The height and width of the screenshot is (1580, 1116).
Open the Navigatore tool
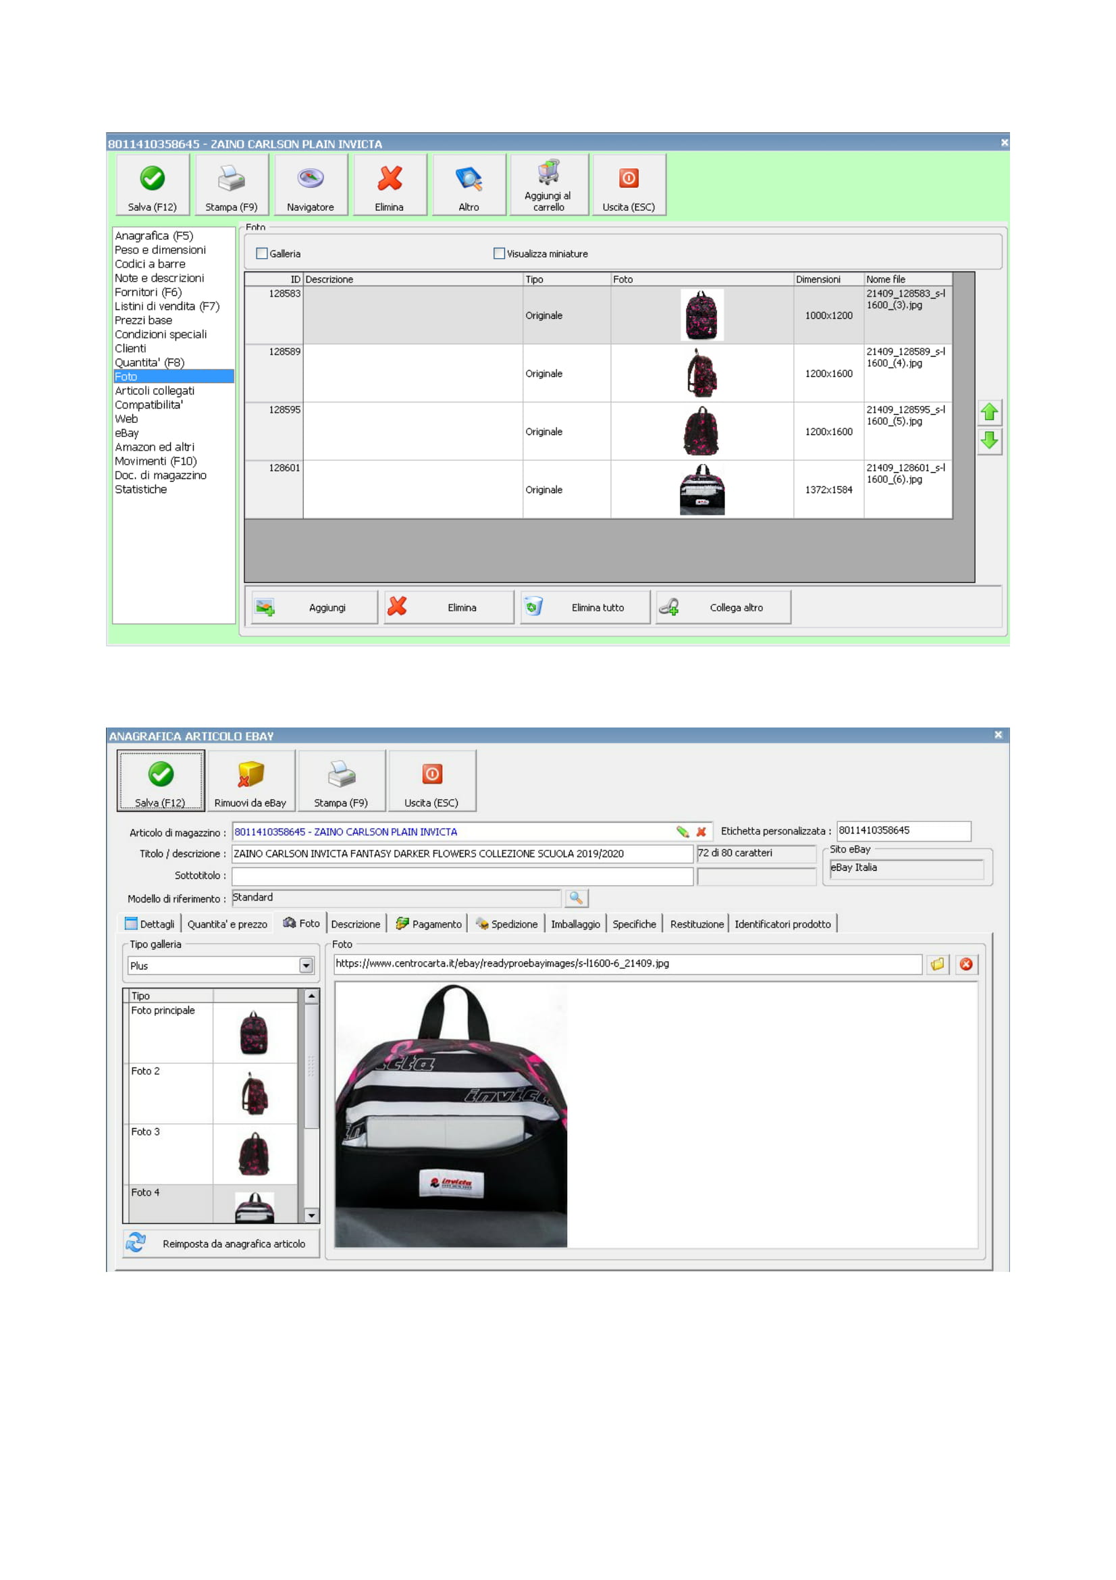(310, 184)
